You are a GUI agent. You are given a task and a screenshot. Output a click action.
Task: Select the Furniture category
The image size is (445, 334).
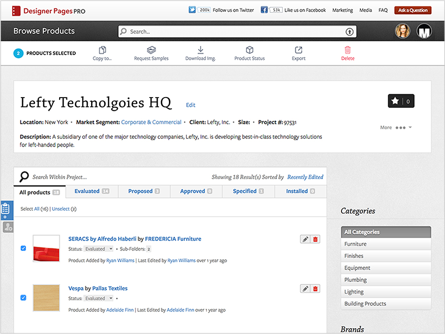[x=386, y=244]
